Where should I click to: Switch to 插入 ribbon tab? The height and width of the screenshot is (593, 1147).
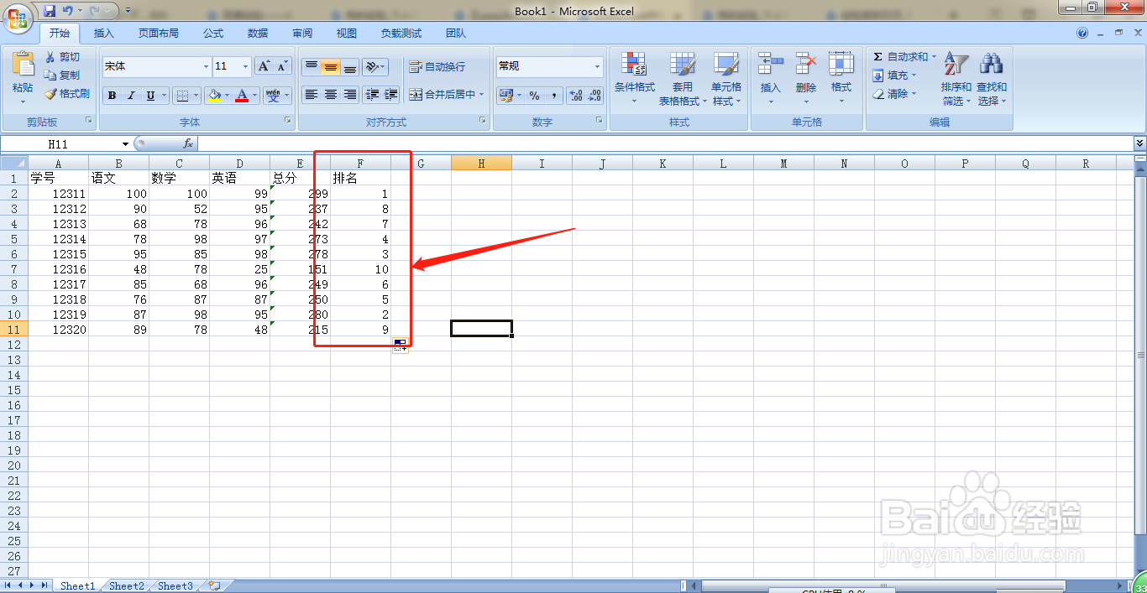pos(104,34)
